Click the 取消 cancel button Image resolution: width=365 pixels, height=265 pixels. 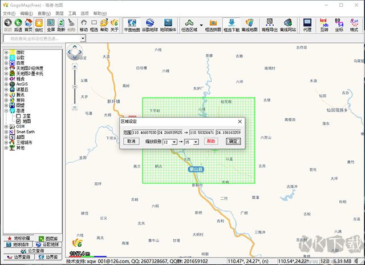click(131, 141)
